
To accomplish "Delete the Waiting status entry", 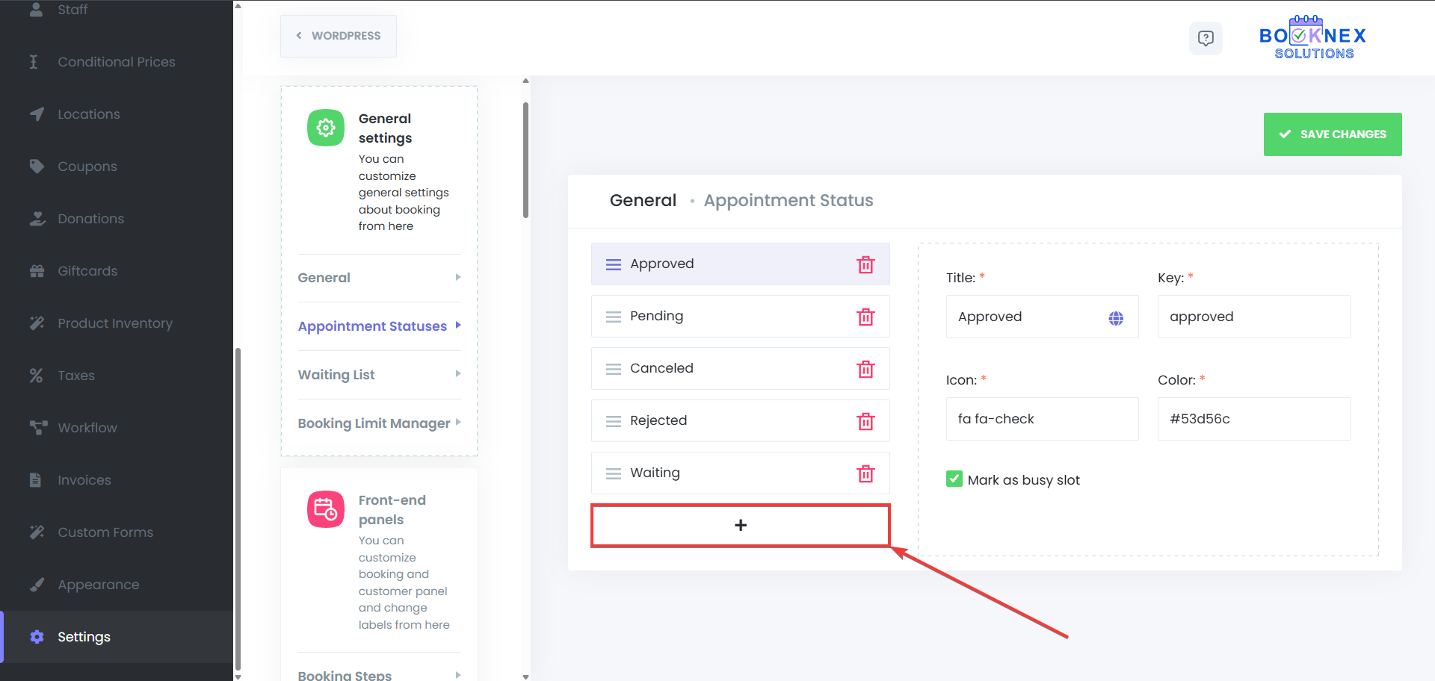I will 865,473.
